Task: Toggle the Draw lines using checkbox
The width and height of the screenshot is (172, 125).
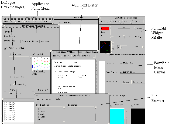Action: [5, 48]
